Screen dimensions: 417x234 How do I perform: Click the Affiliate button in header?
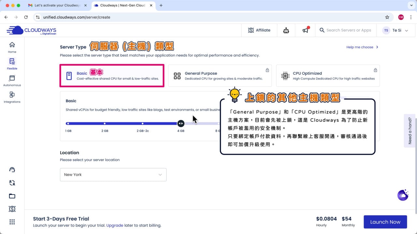point(259,30)
